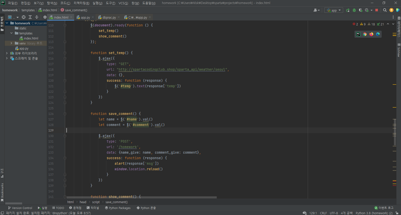Open Bookmarks side panel
Screen dimensions: 401x215
(2, 192)
